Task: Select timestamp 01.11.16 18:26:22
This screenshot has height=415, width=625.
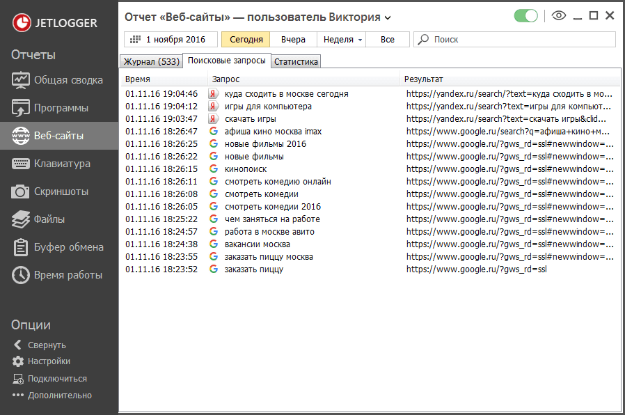Action: click(161, 156)
